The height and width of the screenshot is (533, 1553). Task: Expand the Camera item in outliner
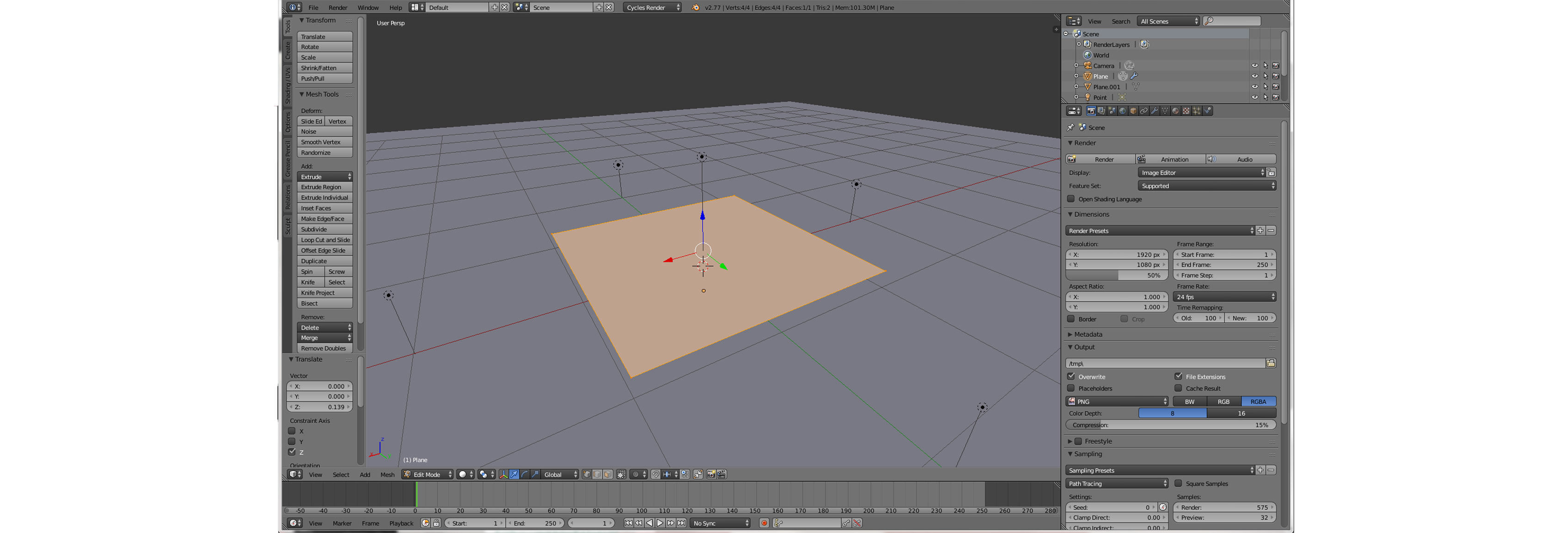point(1076,66)
